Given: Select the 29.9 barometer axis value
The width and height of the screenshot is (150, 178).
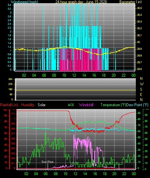Looking at the screenshot, I should tap(139, 49).
